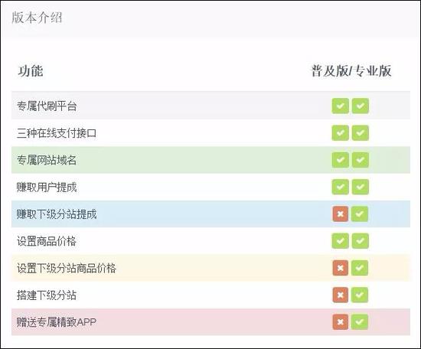Screen dimensions: 421x349
Task: Select the 三种在线支付接口 row label
Action: pos(57,133)
